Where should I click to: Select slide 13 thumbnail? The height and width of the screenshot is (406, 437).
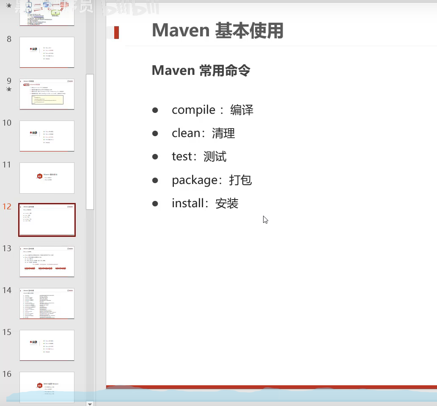pyautogui.click(x=47, y=262)
